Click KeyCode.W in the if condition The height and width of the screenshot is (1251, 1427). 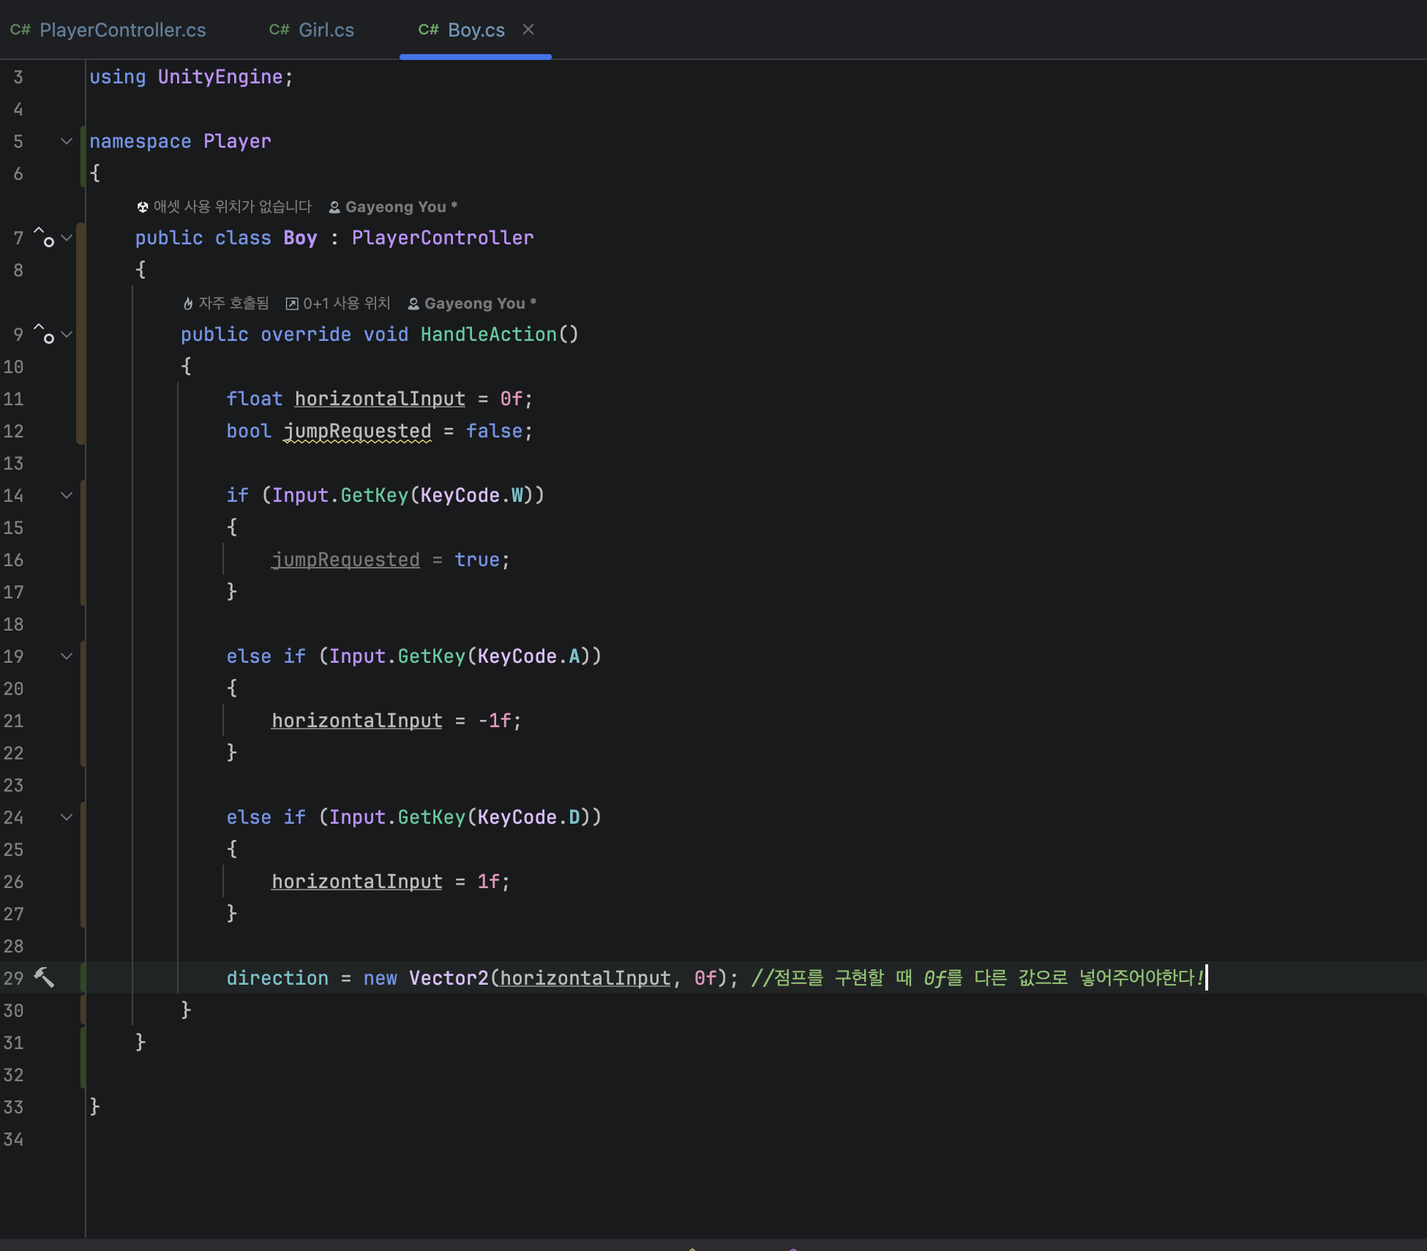point(471,495)
